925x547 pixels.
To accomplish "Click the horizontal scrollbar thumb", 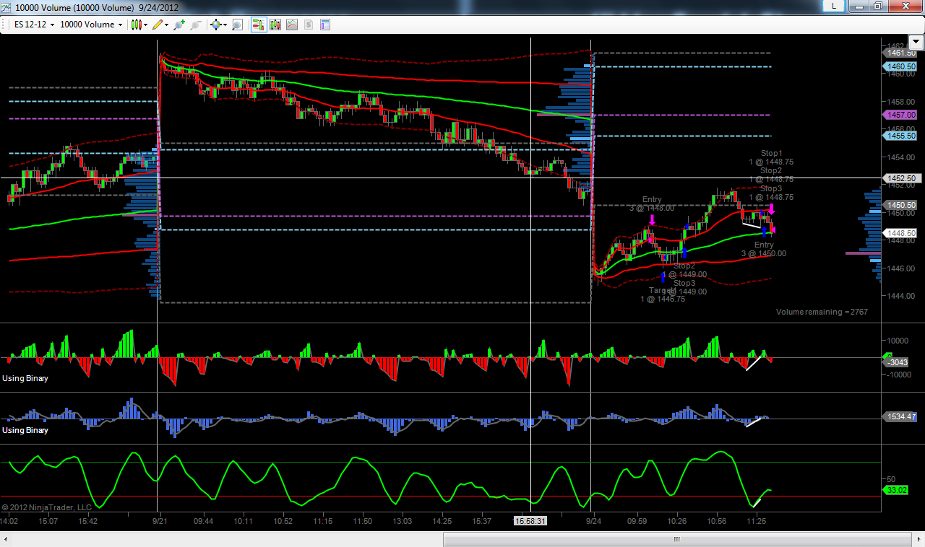I will coord(678,540).
